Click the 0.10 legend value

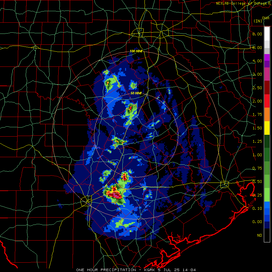(257, 209)
